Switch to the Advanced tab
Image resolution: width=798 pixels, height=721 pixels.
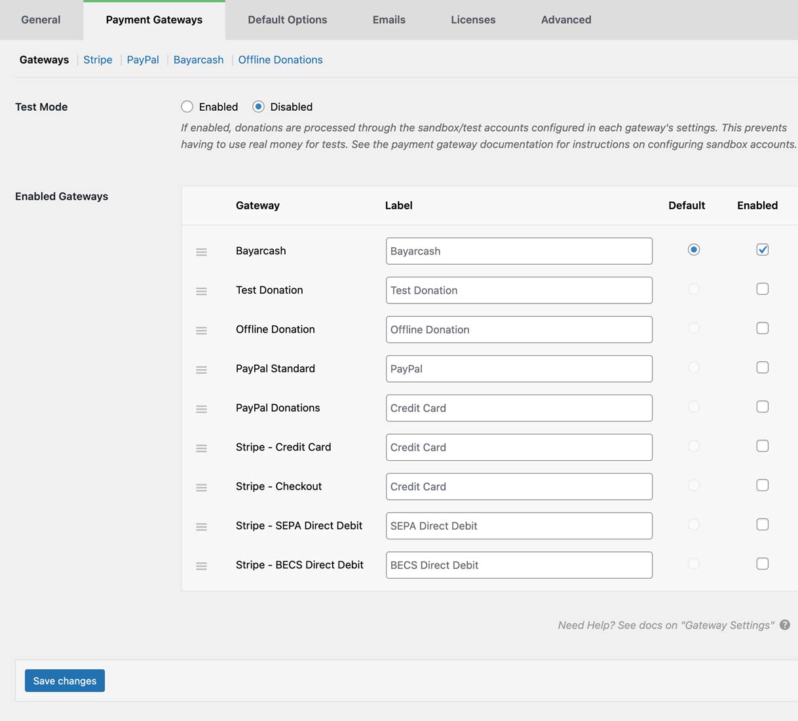(x=566, y=20)
